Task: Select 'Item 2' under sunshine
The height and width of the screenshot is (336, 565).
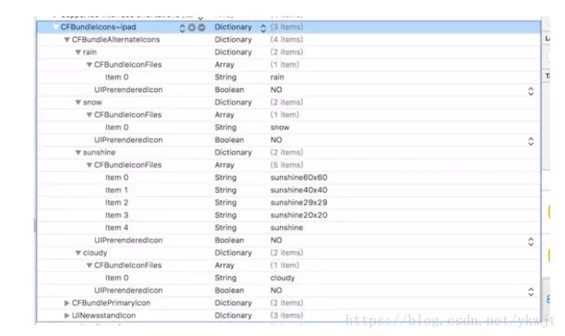Action: [116, 202]
